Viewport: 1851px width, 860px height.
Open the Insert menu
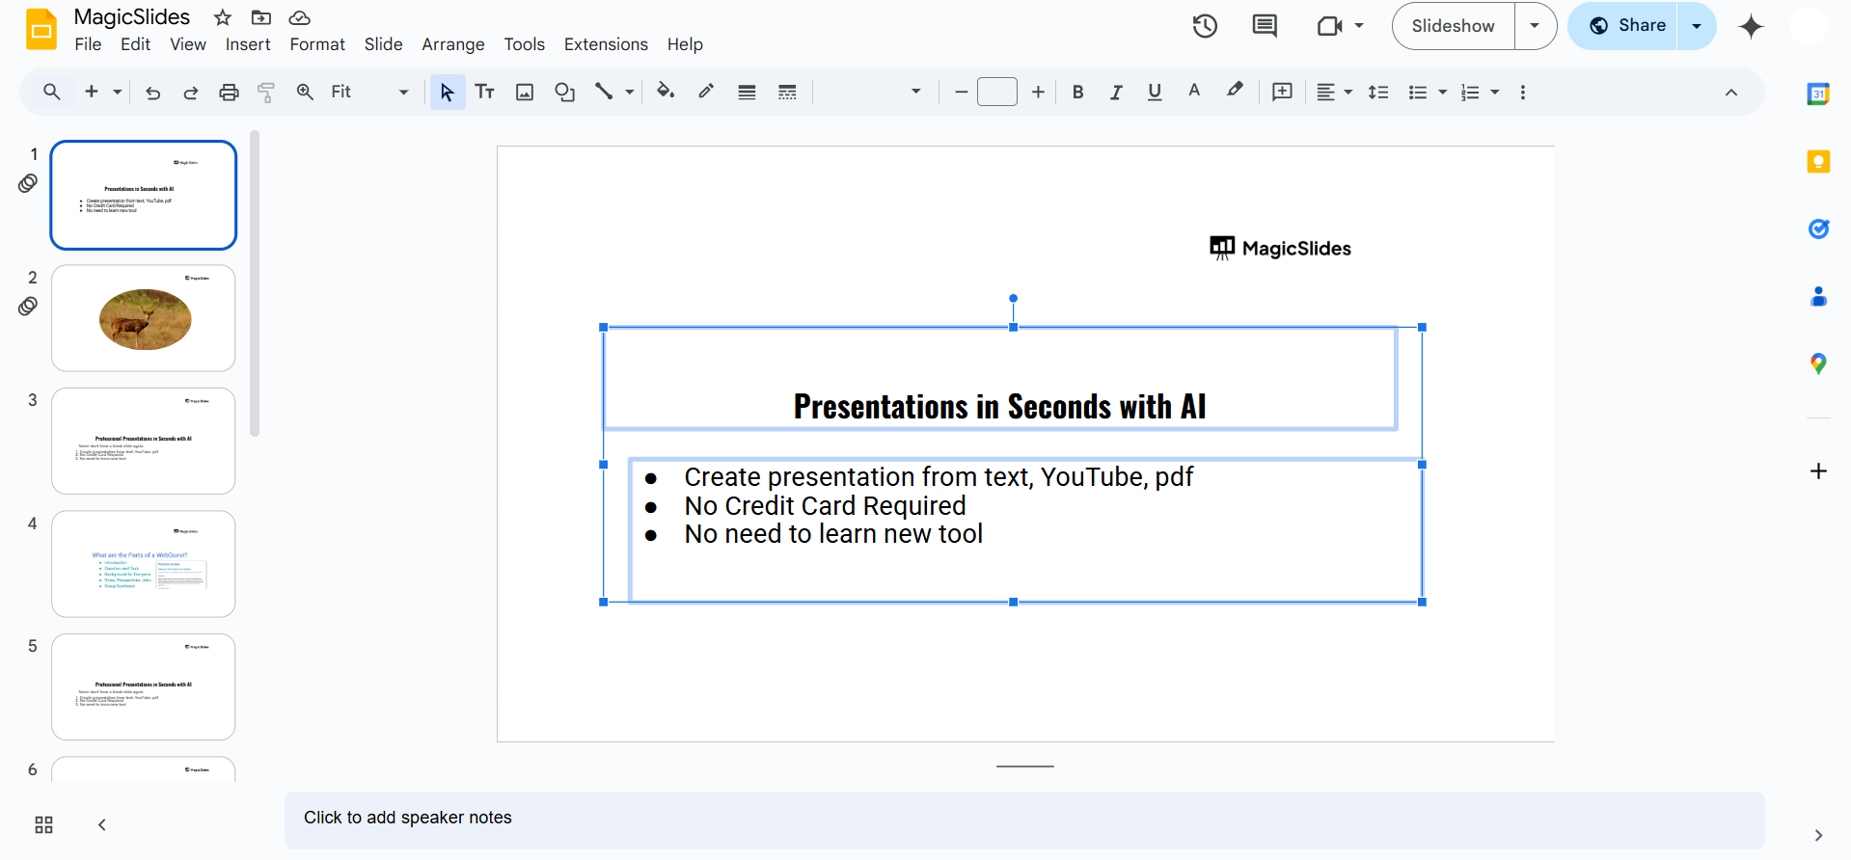pyautogui.click(x=248, y=44)
